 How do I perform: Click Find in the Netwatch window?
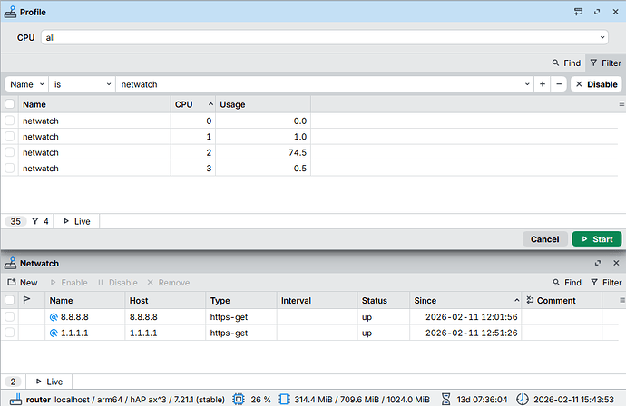pos(567,283)
